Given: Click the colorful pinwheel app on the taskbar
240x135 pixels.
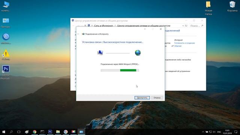Looking at the screenshot, I should tap(66, 132).
